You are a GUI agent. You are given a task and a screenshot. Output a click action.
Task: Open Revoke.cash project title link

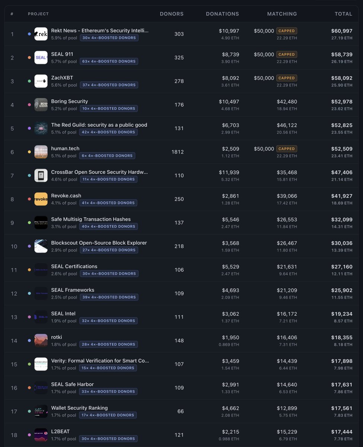pos(66,196)
